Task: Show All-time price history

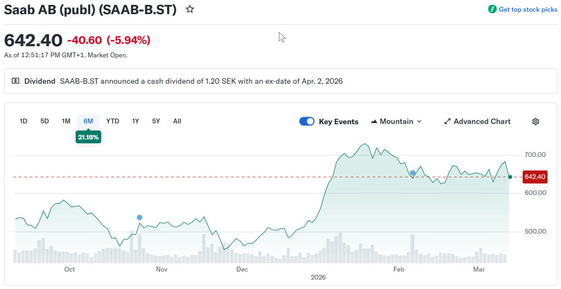Action: 177,121
